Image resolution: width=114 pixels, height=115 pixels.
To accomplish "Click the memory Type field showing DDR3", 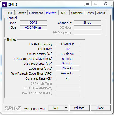I will tap(33, 23).
